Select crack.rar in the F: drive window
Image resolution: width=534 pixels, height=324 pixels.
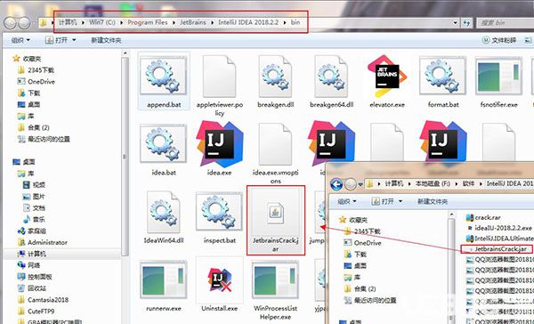[483, 217]
